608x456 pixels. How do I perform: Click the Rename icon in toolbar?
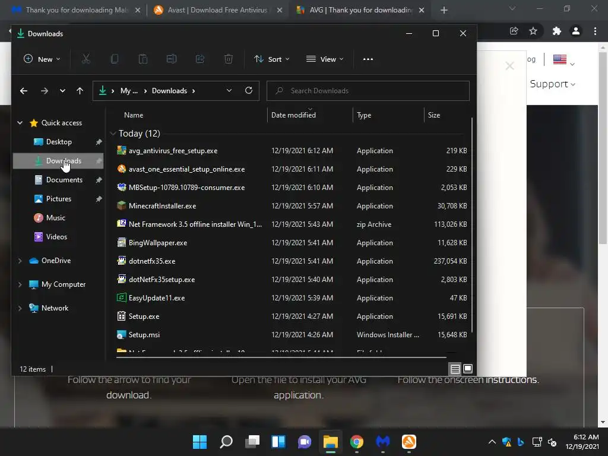coord(172,59)
